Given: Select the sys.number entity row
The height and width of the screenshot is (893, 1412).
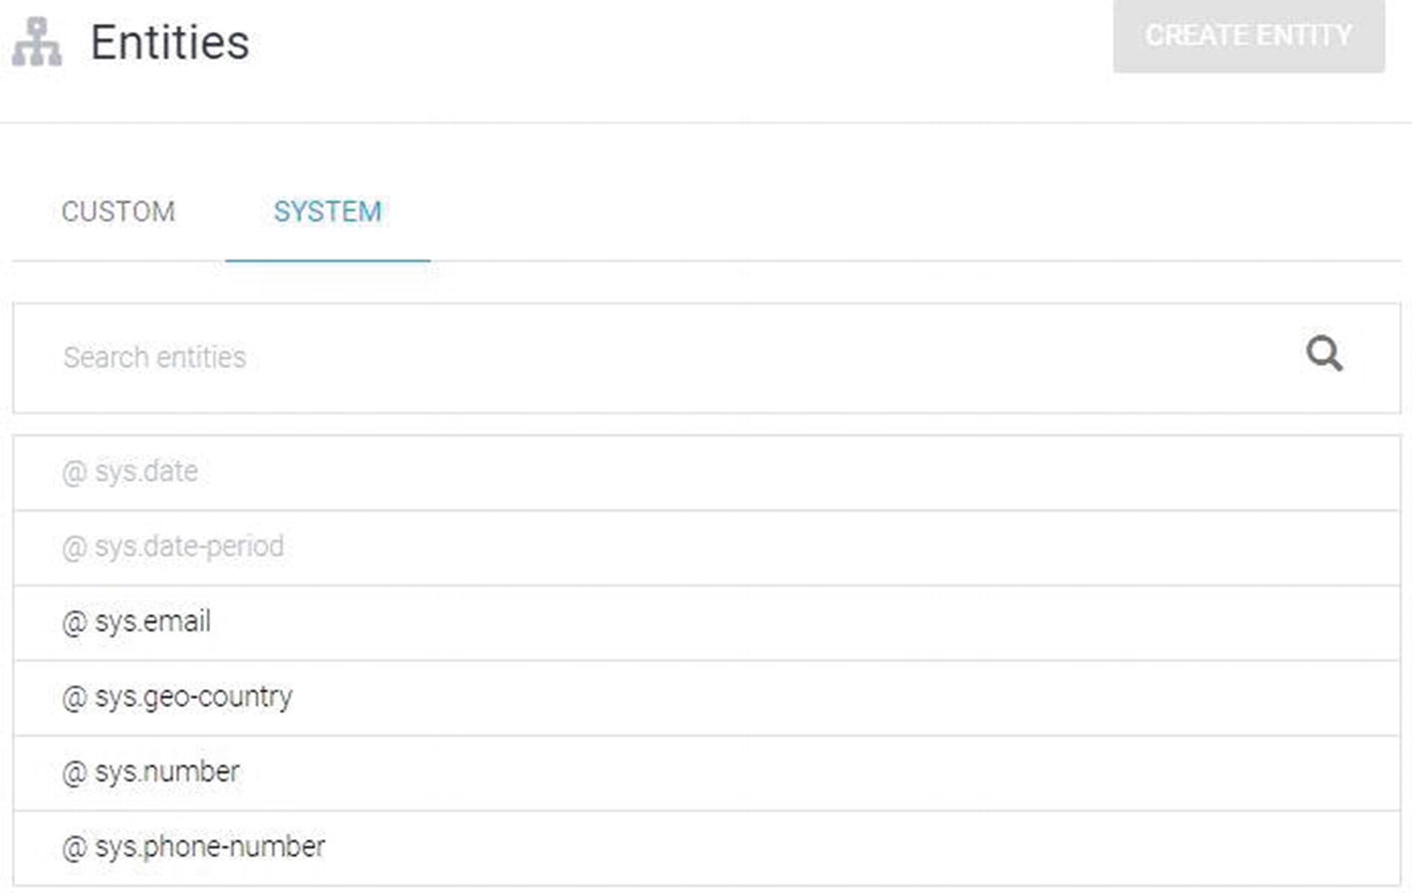Looking at the screenshot, I should click(706, 773).
